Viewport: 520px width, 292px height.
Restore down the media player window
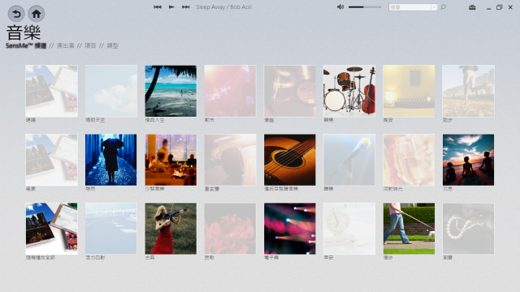coord(499,7)
